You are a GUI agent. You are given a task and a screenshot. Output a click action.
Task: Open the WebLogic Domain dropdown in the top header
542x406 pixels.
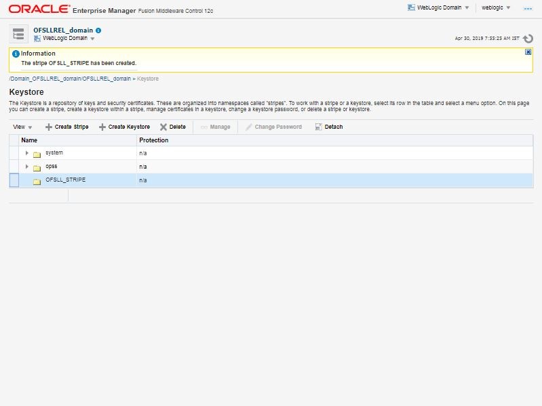click(443, 7)
